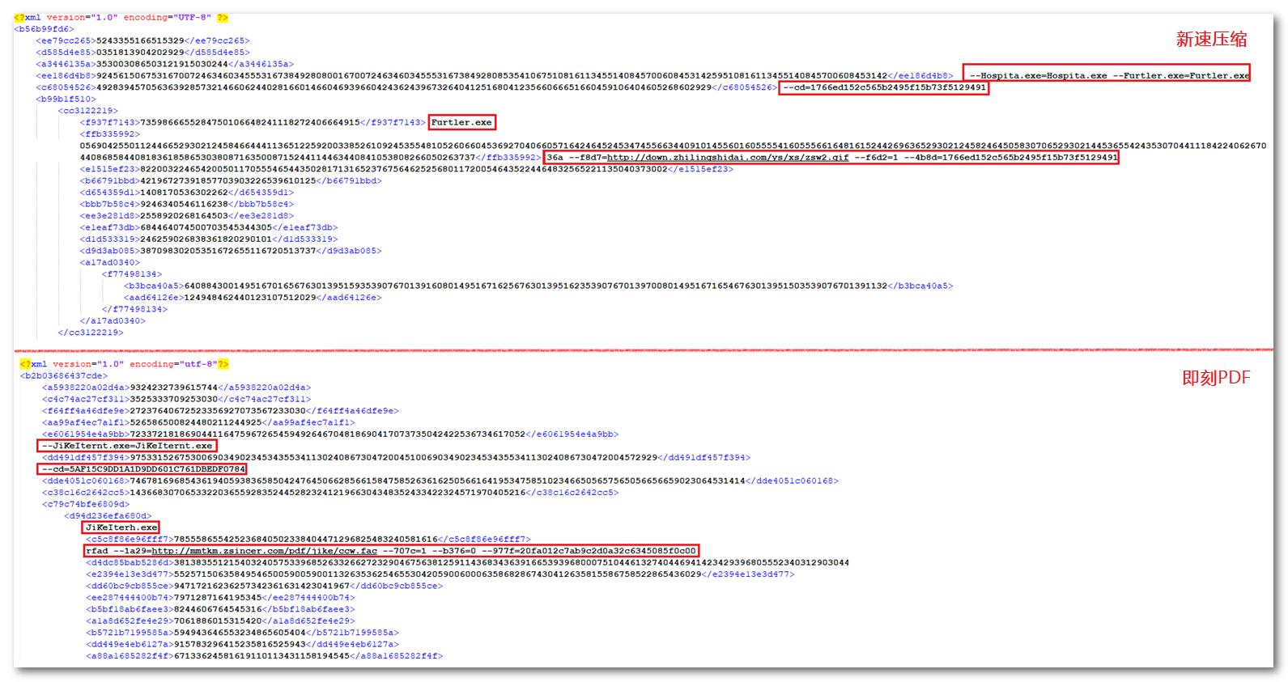The height and width of the screenshot is (682, 1288).
Task: Click the opening tag <e1515ef23>
Action: coord(109,169)
